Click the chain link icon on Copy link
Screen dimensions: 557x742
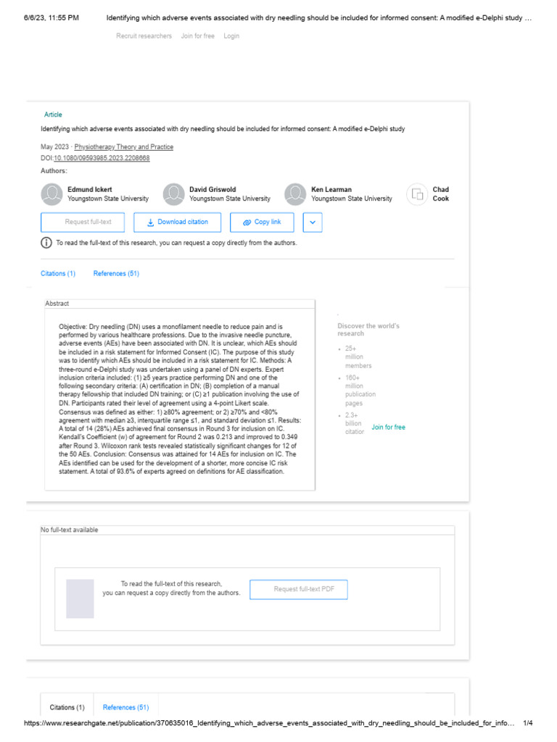tap(247, 222)
